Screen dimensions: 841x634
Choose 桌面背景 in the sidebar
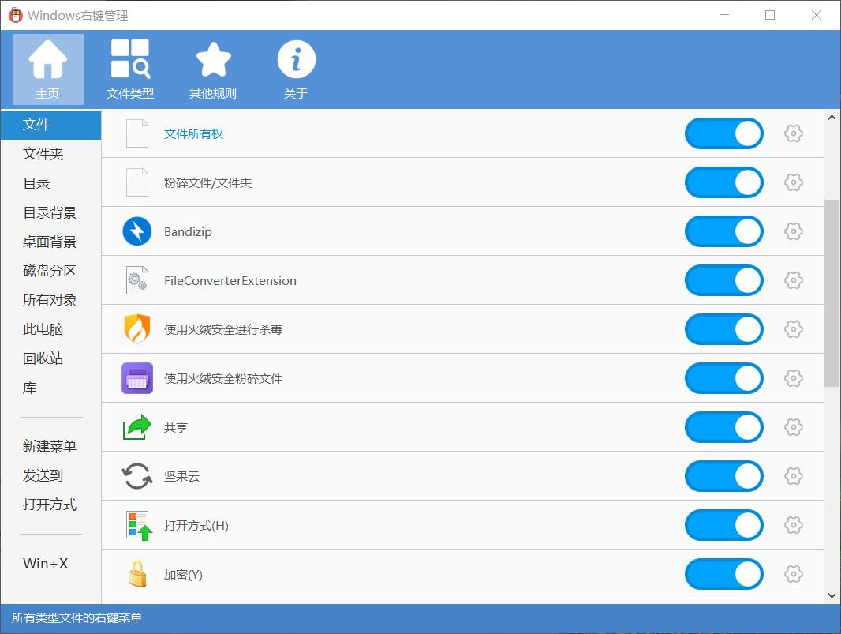[51, 242]
